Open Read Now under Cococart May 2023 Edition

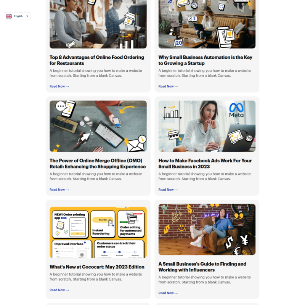pyautogui.click(x=59, y=290)
